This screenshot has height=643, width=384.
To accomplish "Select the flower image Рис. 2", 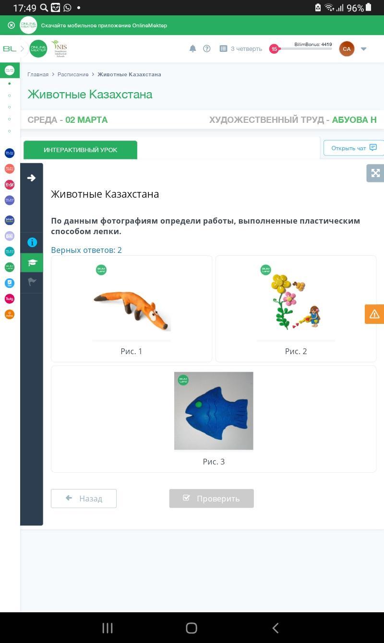I will pyautogui.click(x=296, y=309).
